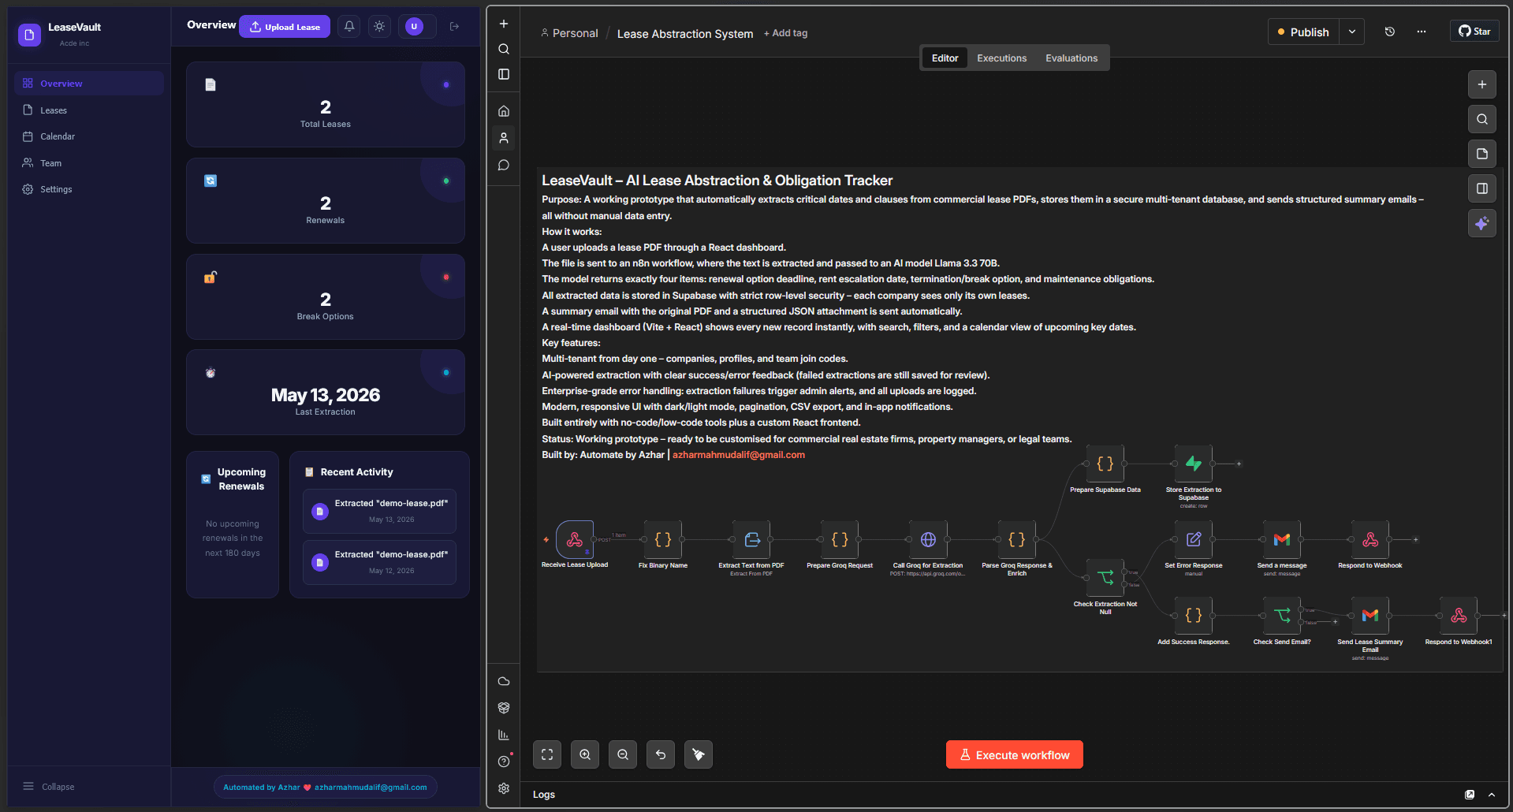This screenshot has height=812, width=1513.
Task: Toggle light/dark theme in LeaseVault
Action: (379, 26)
